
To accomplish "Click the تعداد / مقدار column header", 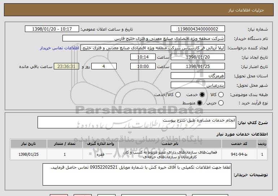I will pyautogui.click(x=65, y=144).
